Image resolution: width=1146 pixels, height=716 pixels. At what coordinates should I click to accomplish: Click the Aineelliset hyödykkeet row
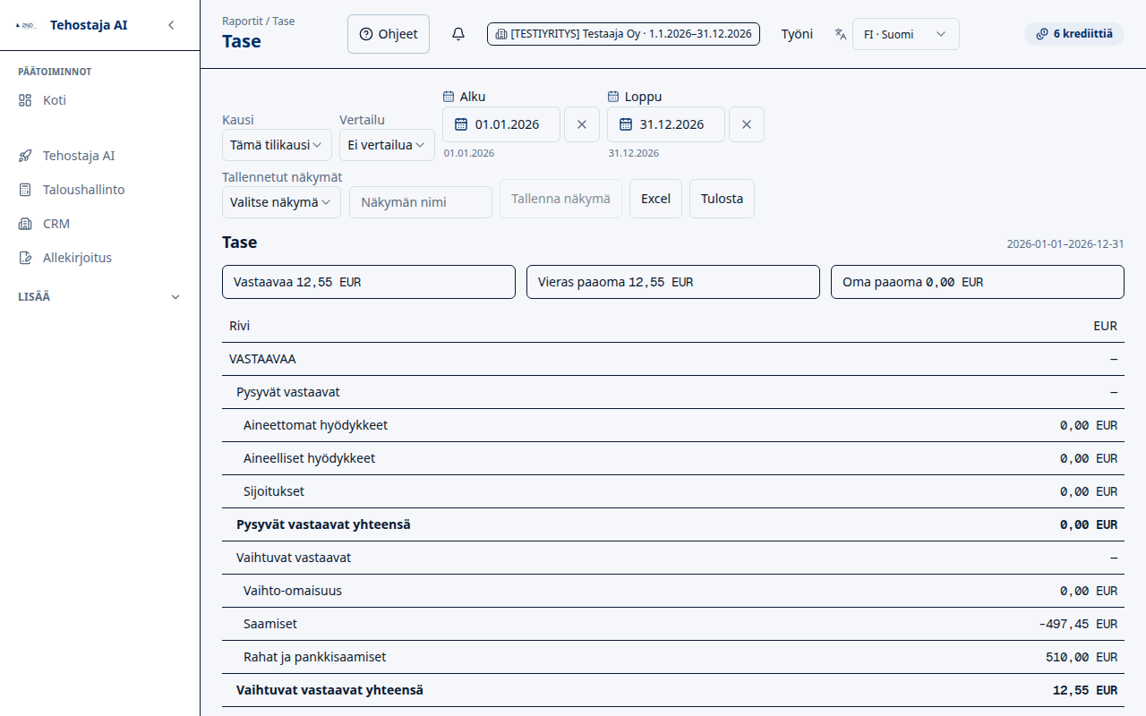(x=673, y=458)
